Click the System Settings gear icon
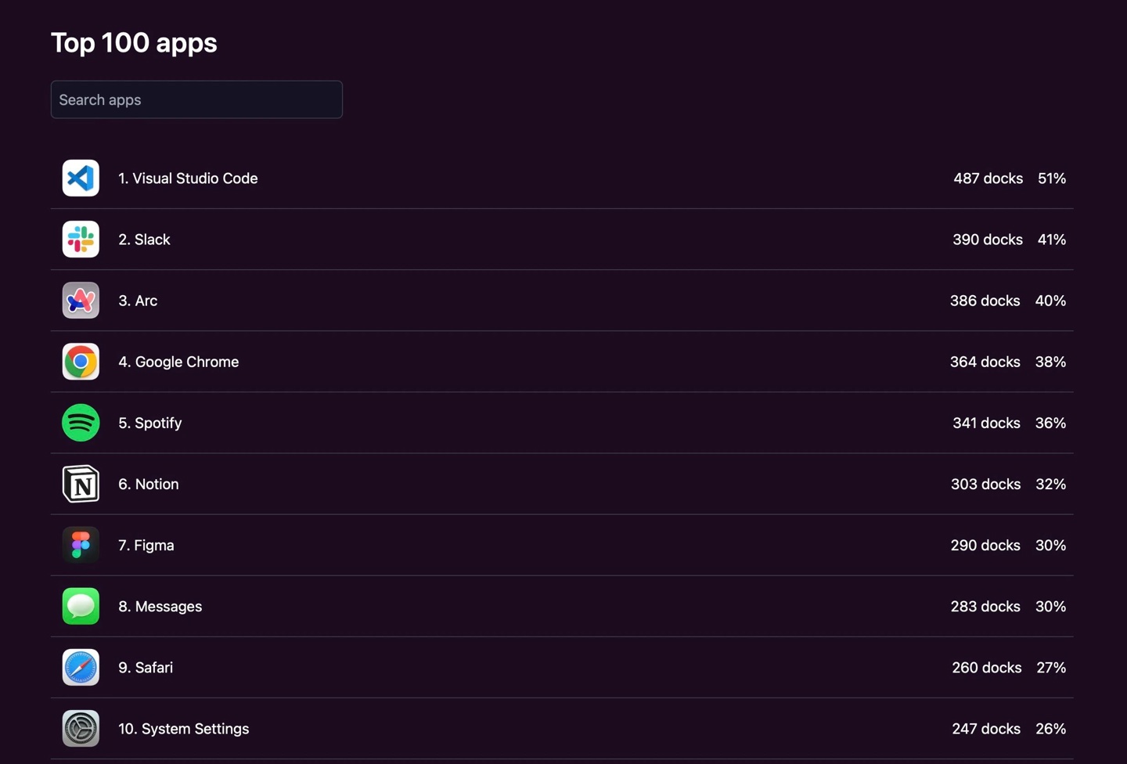The height and width of the screenshot is (764, 1127). click(x=81, y=728)
